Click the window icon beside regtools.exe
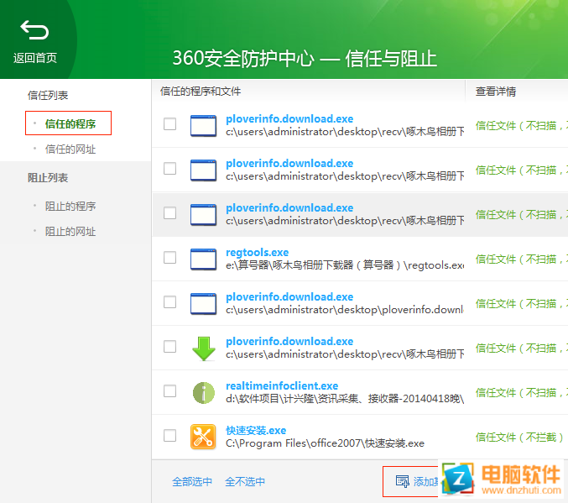 tap(203, 259)
